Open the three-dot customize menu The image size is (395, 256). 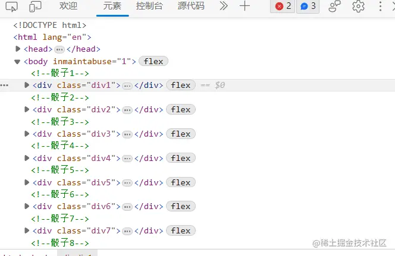(x=380, y=7)
